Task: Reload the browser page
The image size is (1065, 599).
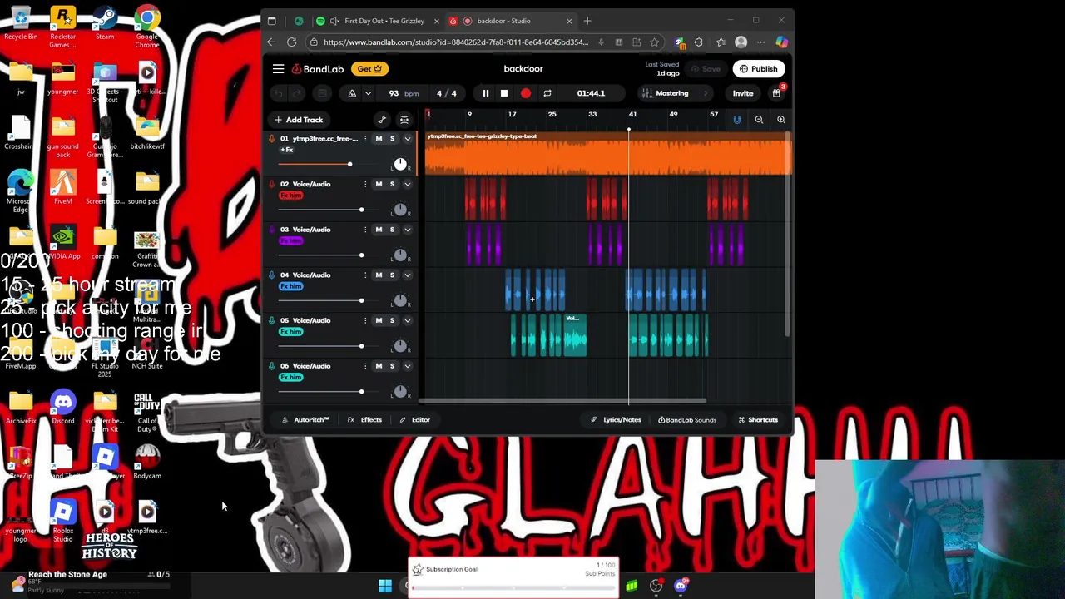Action: 292,42
